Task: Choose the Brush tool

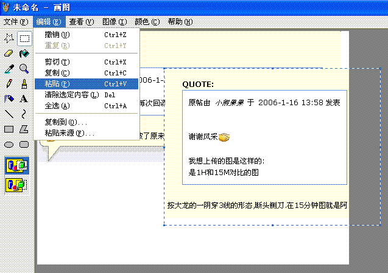Action: (24, 84)
